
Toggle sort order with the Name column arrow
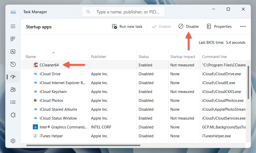53,53
